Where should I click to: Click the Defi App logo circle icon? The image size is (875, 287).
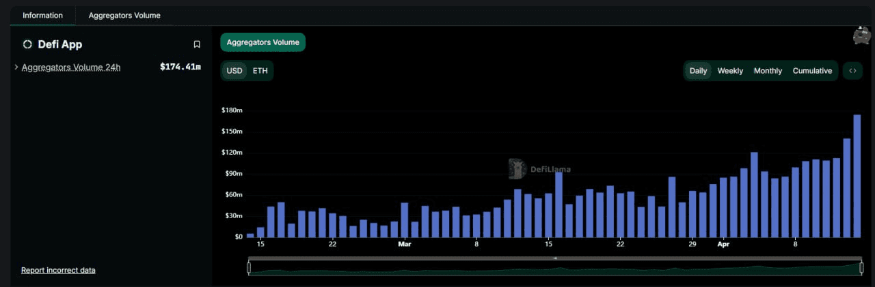point(27,44)
